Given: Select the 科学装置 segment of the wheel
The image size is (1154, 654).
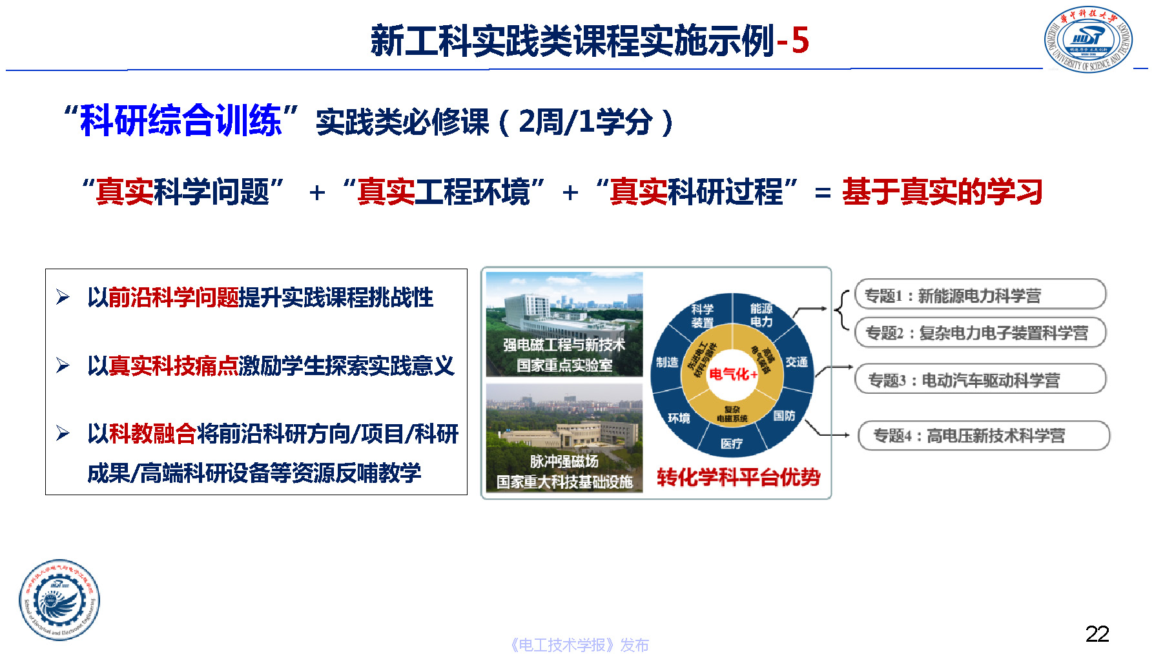Looking at the screenshot, I should [703, 316].
